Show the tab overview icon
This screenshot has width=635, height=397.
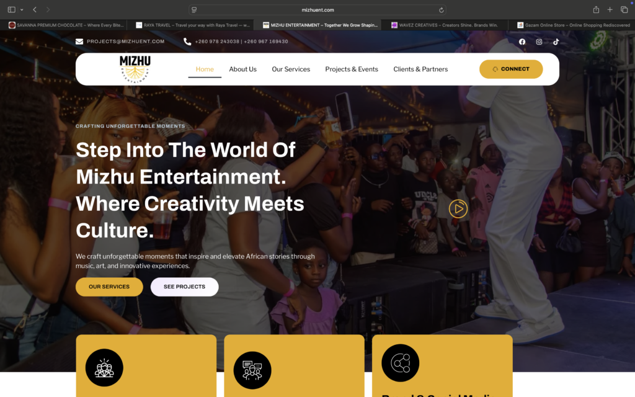tap(624, 10)
